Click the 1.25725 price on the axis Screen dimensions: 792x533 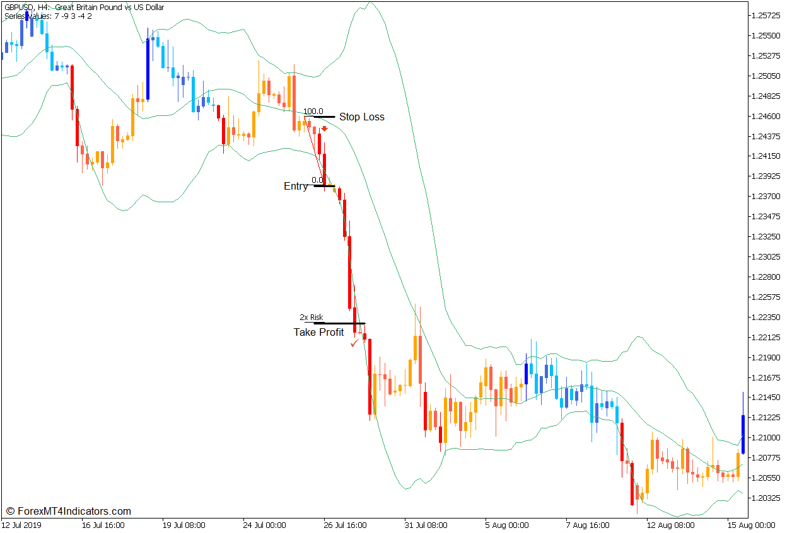(764, 15)
